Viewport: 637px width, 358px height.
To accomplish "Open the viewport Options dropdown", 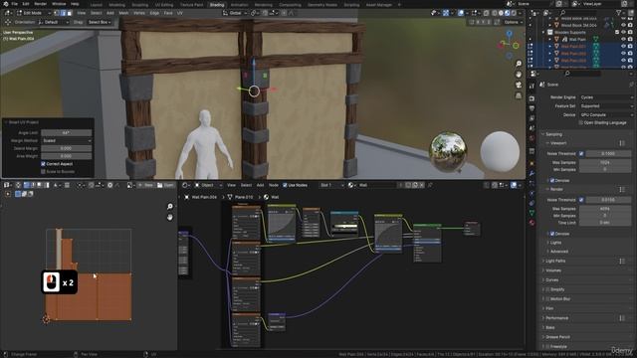I will [513, 22].
